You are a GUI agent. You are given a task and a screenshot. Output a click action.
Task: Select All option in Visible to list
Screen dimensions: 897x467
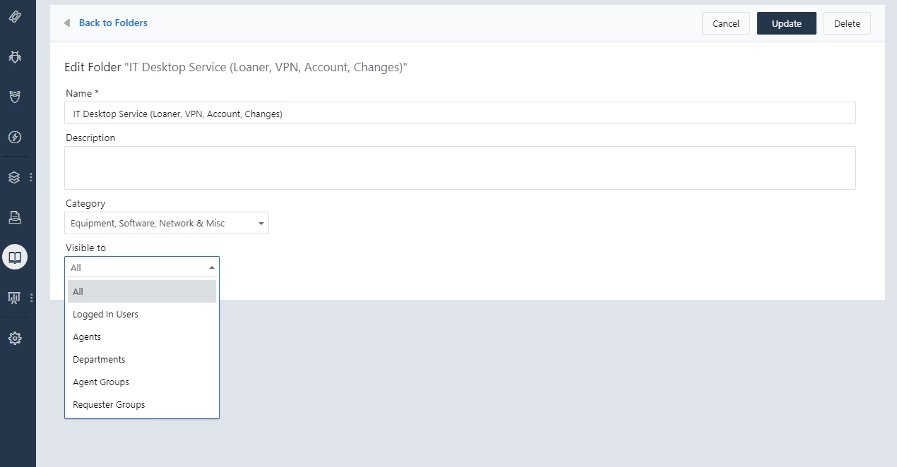pyautogui.click(x=142, y=291)
